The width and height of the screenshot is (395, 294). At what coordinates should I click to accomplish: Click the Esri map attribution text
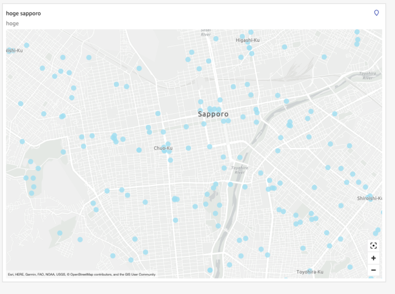pyautogui.click(x=81, y=274)
